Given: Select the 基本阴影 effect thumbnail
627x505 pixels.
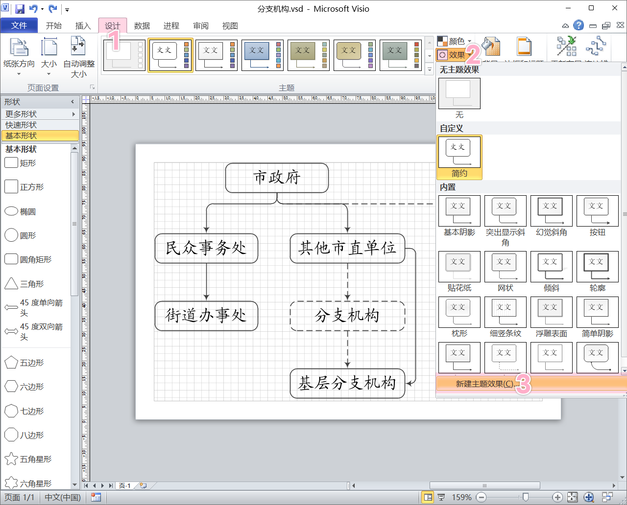Looking at the screenshot, I should click(x=459, y=211).
